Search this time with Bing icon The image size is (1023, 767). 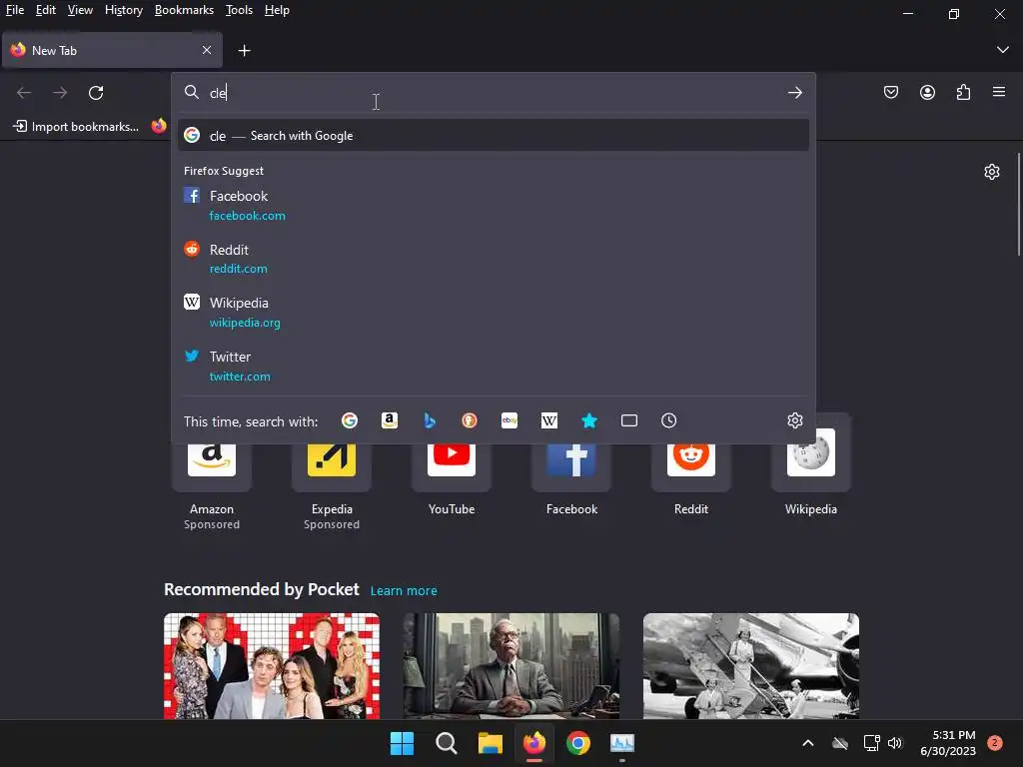pyautogui.click(x=430, y=420)
